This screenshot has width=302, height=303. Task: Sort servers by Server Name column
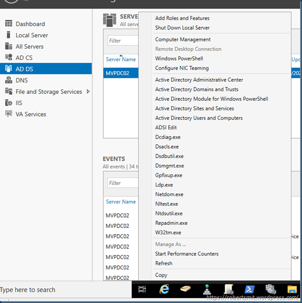121,59
